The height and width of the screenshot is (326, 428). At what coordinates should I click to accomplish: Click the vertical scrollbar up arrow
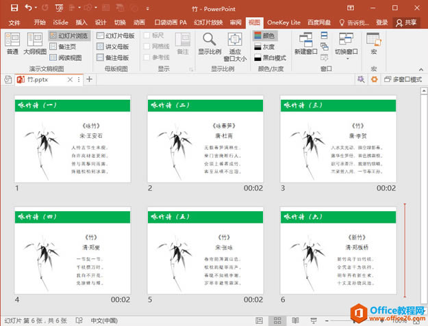[424, 90]
